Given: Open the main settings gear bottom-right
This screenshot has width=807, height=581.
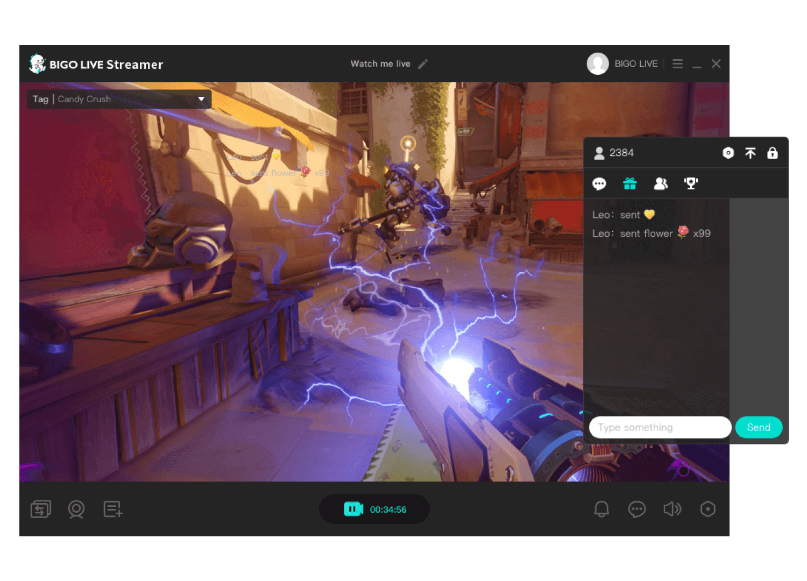Looking at the screenshot, I should coord(708,509).
